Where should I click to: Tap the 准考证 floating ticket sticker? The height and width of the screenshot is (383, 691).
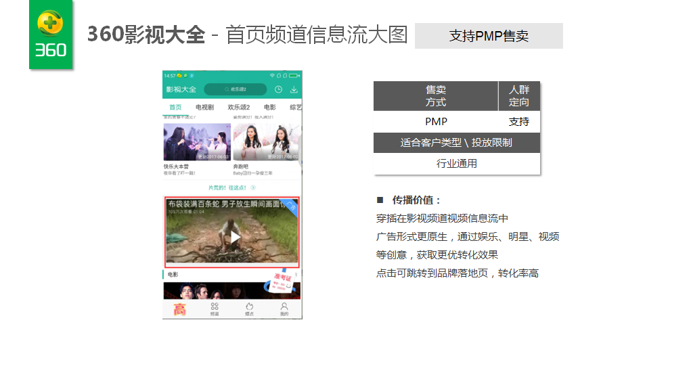280,280
